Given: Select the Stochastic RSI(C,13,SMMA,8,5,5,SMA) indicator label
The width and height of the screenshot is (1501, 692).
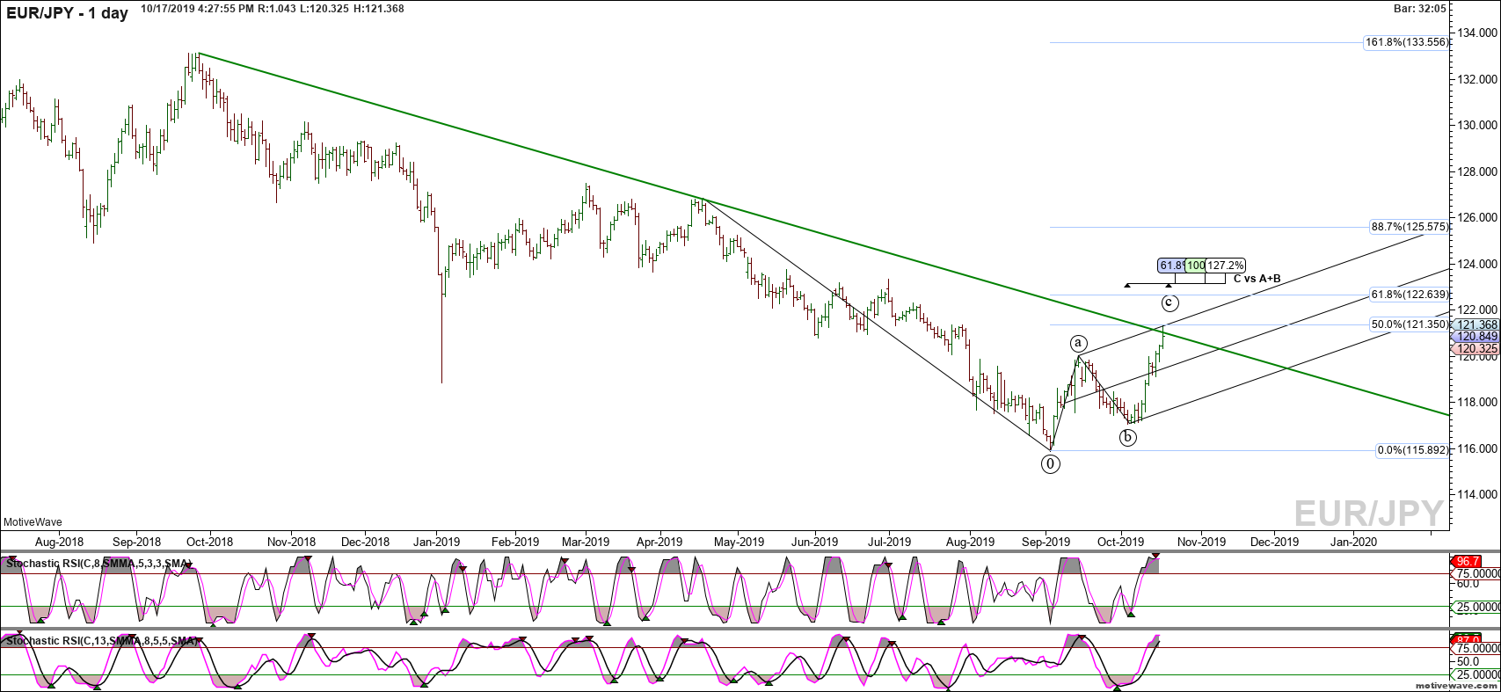Looking at the screenshot, I should coord(101,641).
